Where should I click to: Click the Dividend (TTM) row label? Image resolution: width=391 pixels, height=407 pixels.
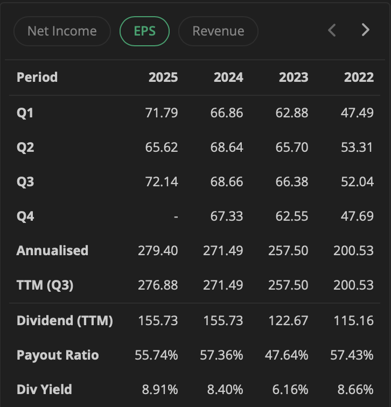coord(65,321)
